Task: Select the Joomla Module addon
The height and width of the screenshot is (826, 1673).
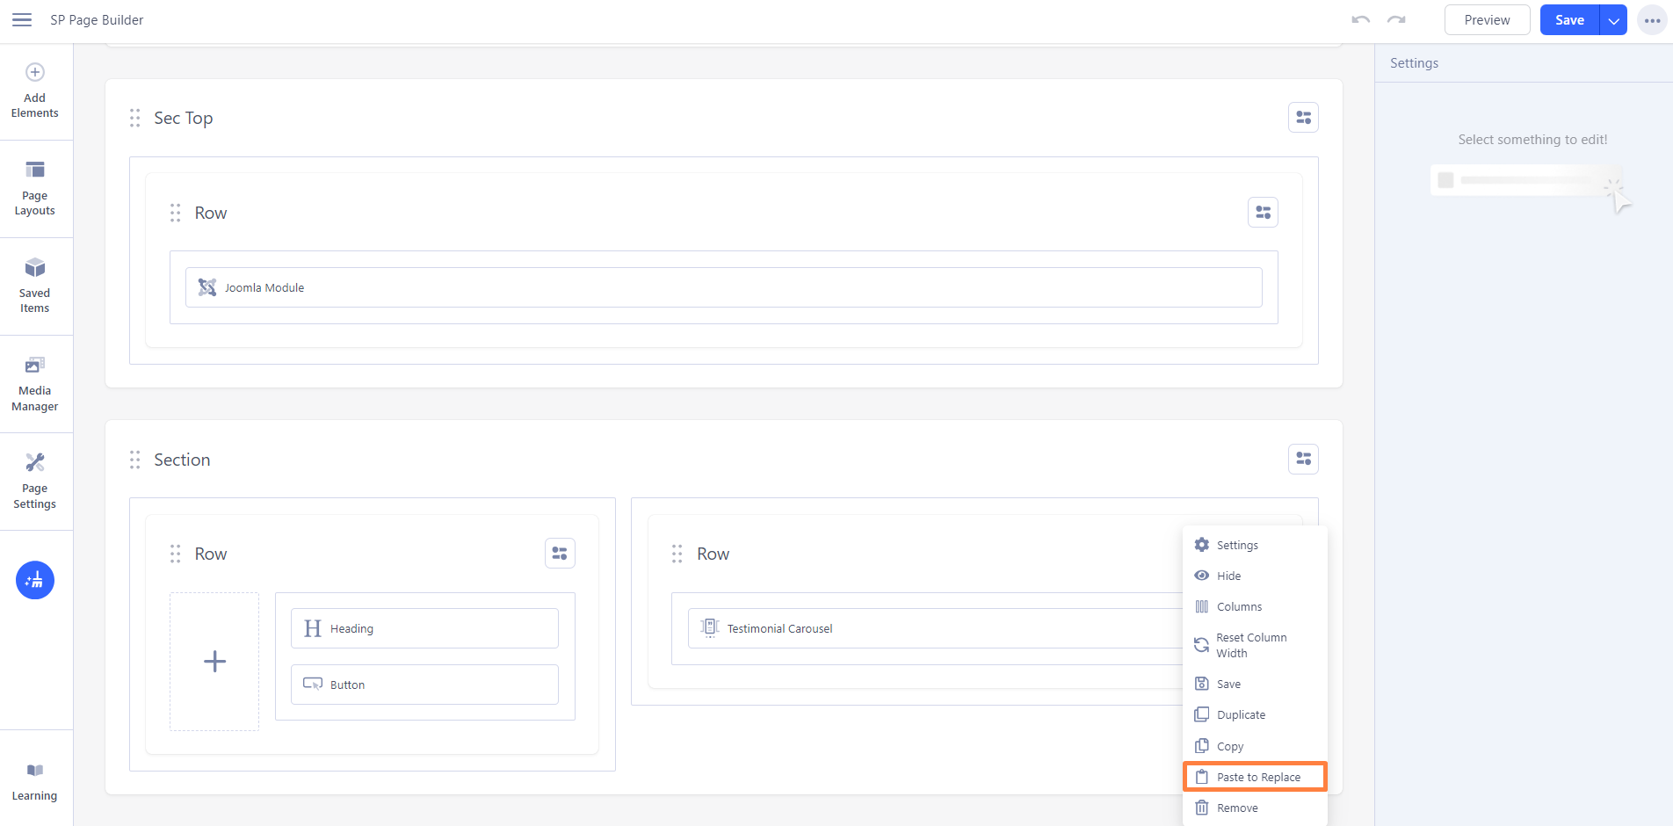Action: click(x=723, y=287)
